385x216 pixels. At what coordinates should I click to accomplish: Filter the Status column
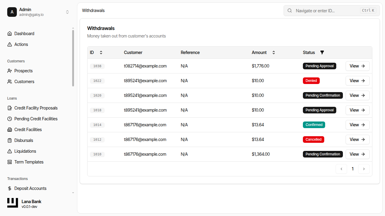click(x=322, y=52)
